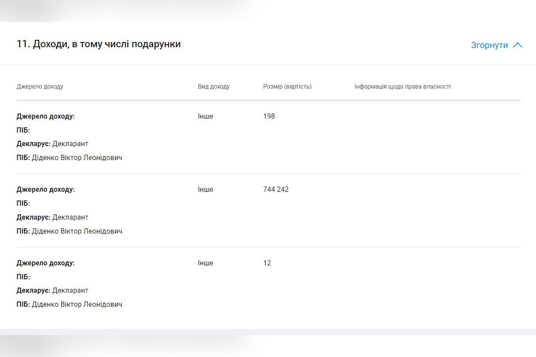The image size is (536, 357).
Task: Click the Інформація щодо права власності header
Action: (402, 87)
